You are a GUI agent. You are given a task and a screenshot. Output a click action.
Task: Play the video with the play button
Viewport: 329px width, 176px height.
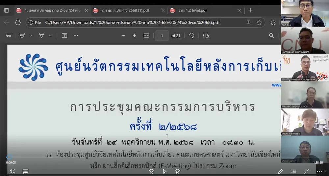point(164,171)
